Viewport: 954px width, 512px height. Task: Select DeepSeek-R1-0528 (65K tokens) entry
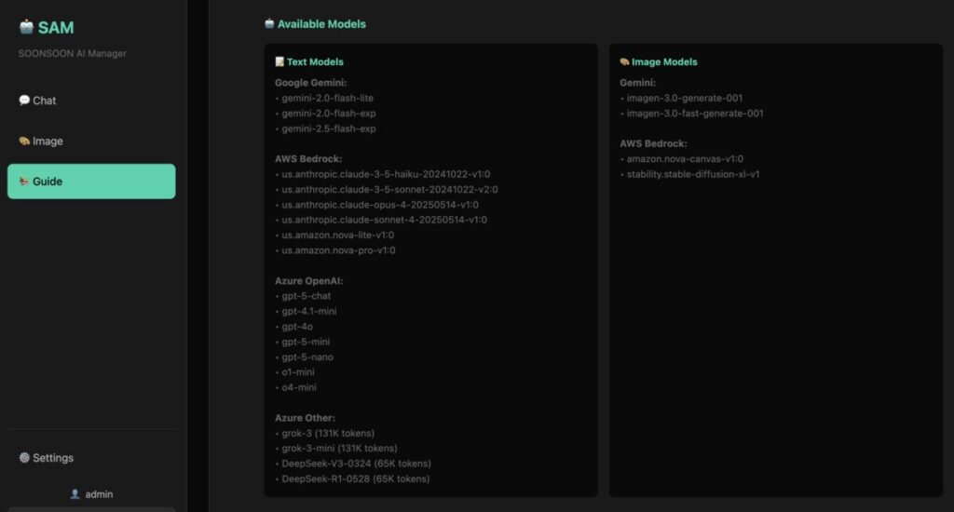click(355, 478)
